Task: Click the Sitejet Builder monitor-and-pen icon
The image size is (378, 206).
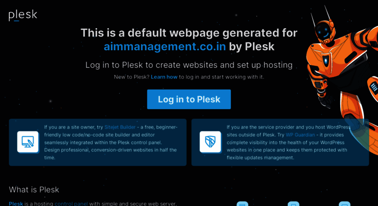Action: pos(28,142)
